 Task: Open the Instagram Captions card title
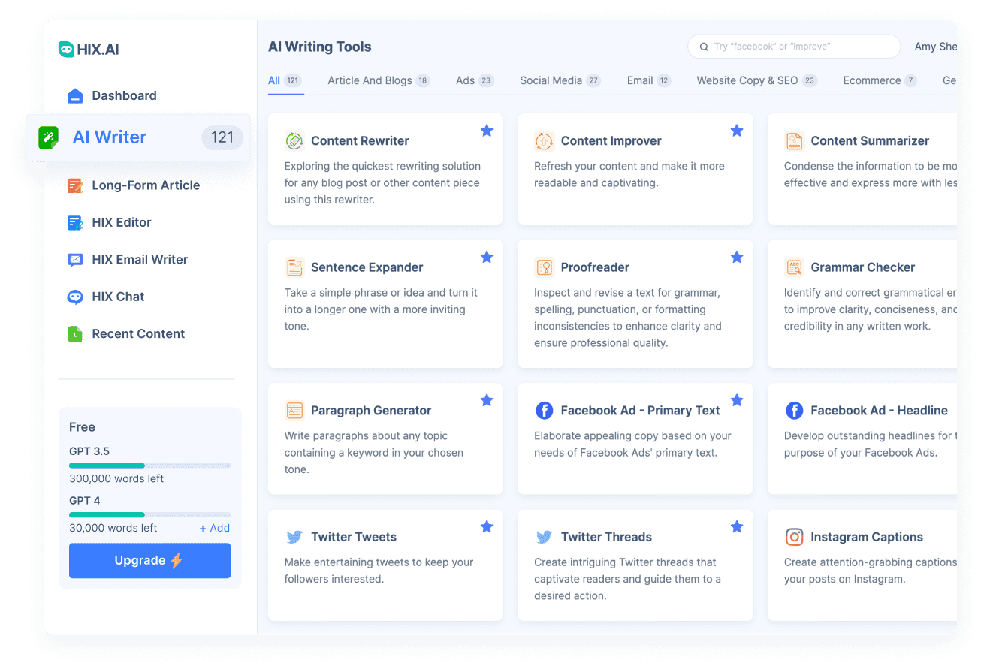pos(867,538)
